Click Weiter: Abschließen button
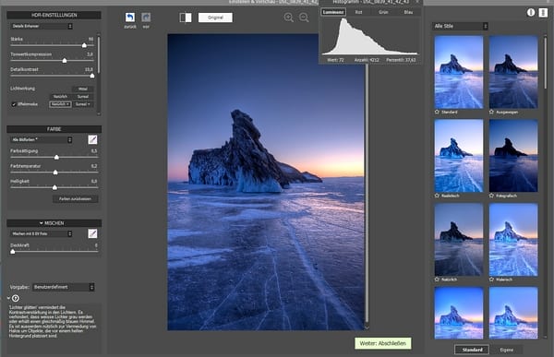554x357 pixels. tap(383, 343)
